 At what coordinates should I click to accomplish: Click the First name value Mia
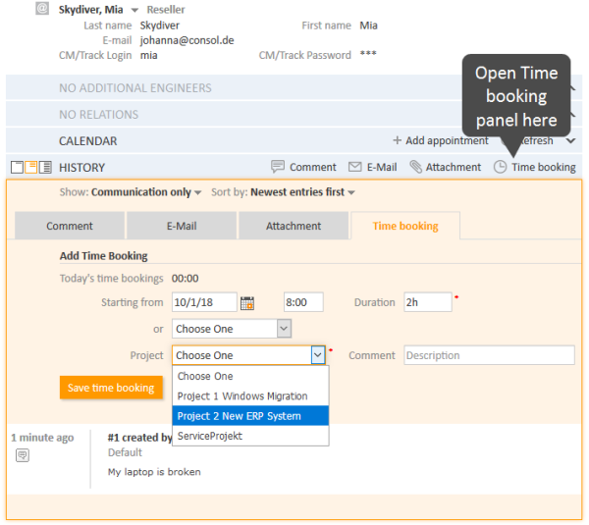[x=368, y=26]
